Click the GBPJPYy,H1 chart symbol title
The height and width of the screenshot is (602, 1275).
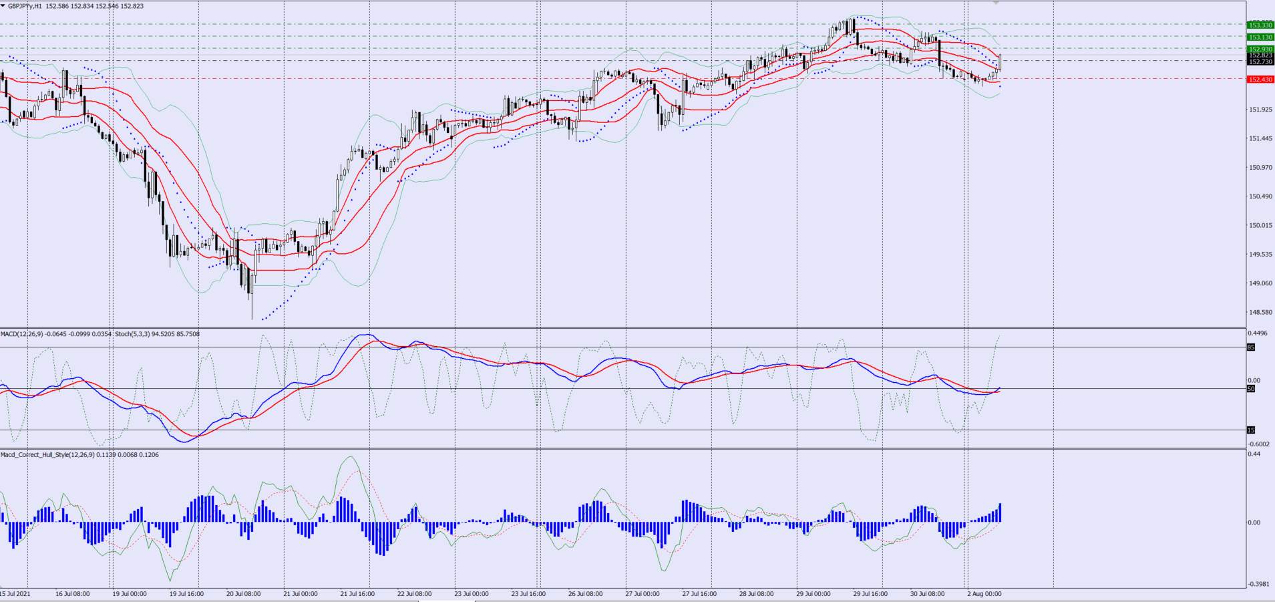click(25, 6)
